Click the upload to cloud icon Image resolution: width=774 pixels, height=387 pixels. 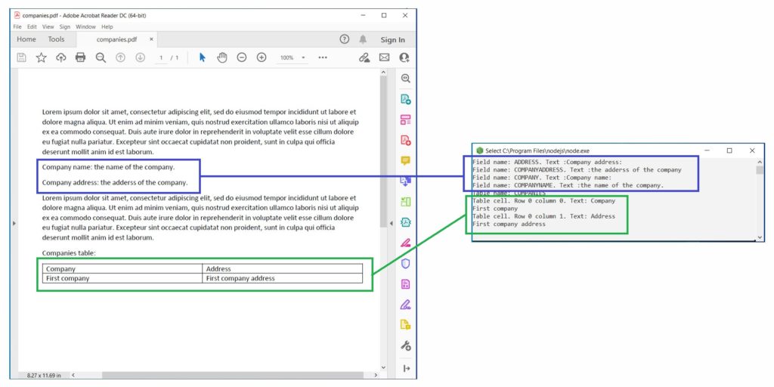(61, 57)
